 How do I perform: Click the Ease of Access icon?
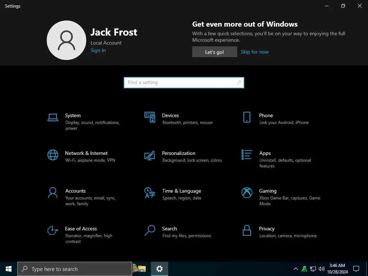tap(52, 230)
